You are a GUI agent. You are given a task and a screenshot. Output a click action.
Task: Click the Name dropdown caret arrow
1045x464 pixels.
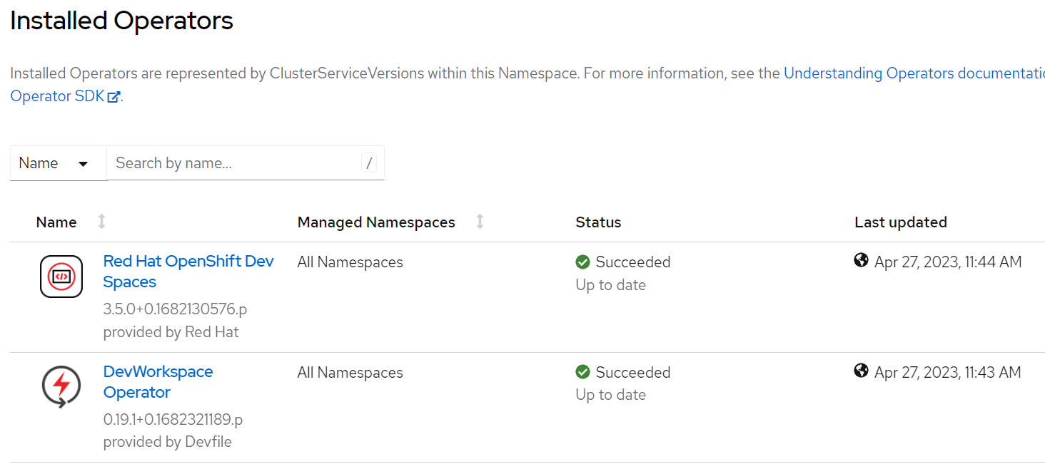click(83, 164)
